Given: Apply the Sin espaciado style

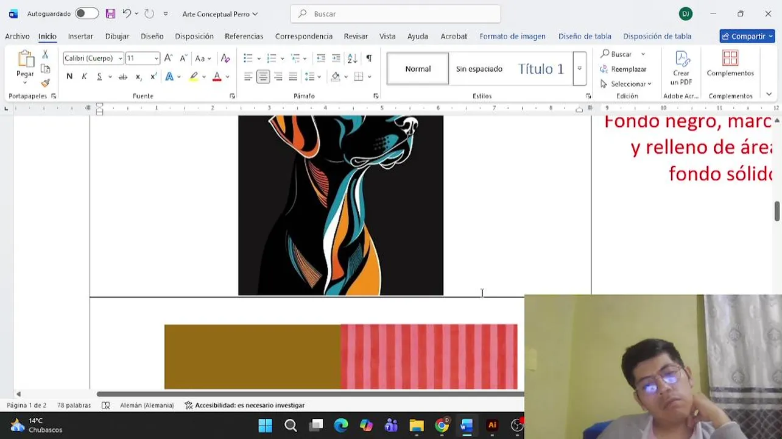Looking at the screenshot, I should (479, 69).
